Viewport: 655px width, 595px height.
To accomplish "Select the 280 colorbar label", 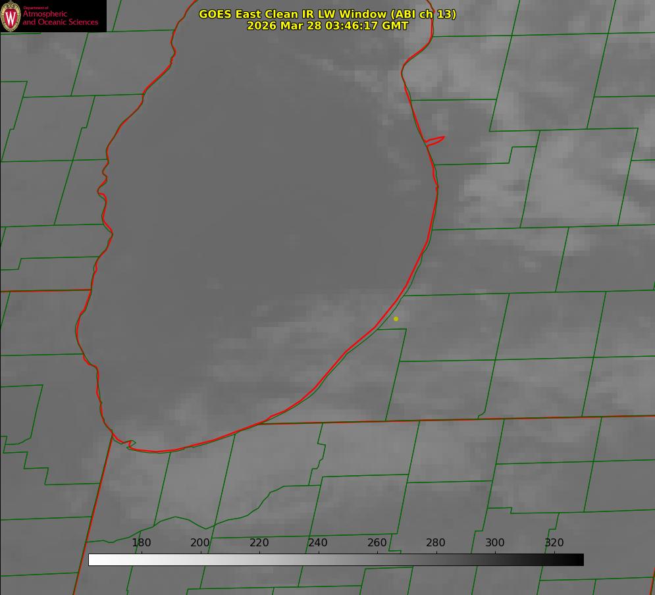I will [x=436, y=543].
